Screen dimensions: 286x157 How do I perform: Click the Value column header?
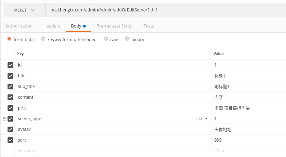tap(219, 54)
